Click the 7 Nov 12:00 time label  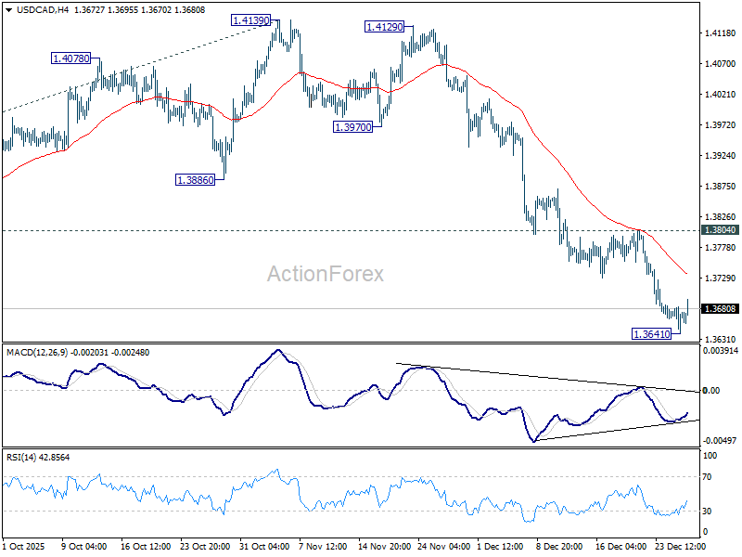[x=323, y=546]
